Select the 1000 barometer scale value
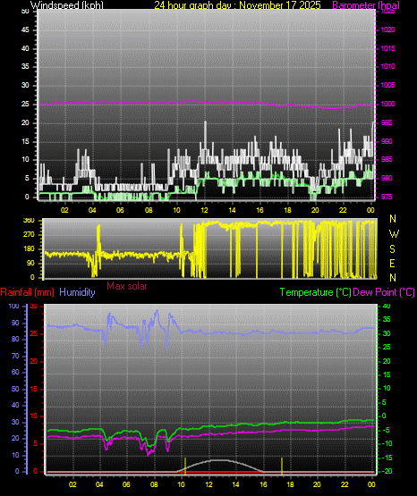The height and width of the screenshot is (496, 417). tap(387, 104)
